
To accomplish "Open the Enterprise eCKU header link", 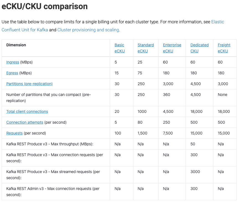I will (x=172, y=48).
